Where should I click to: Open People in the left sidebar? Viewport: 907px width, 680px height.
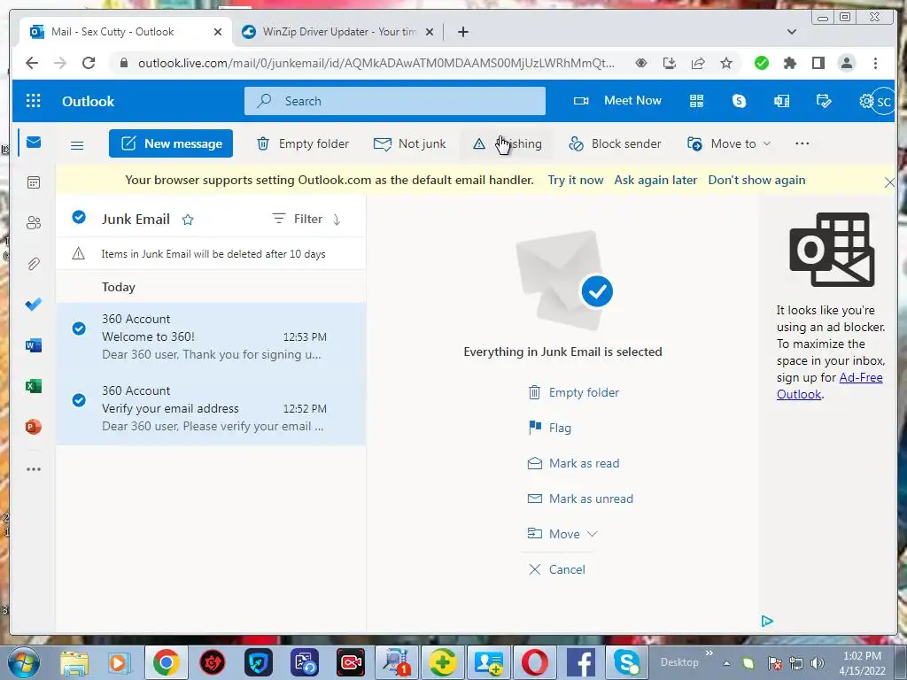(x=34, y=222)
